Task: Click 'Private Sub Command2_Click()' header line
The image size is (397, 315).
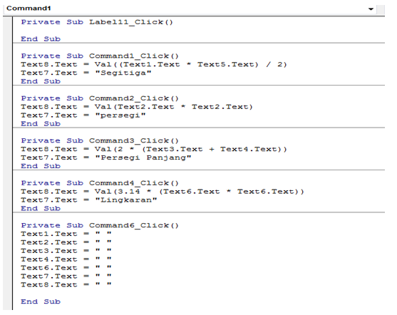Action: click(x=100, y=98)
